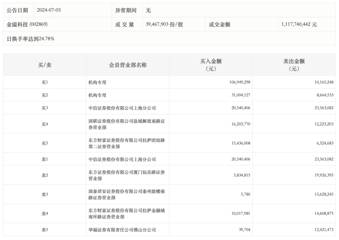Select buy amount 39,704
The width and height of the screenshot is (339, 240).
[245, 230]
